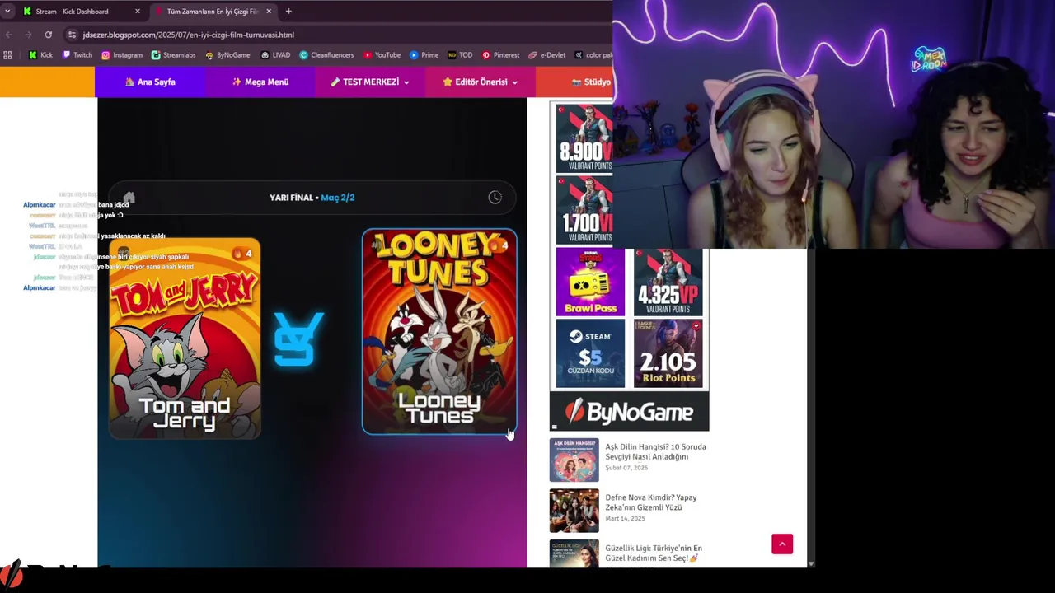This screenshot has width=1055, height=593.
Task: Vote for the Looney Tunes card
Action: (439, 331)
